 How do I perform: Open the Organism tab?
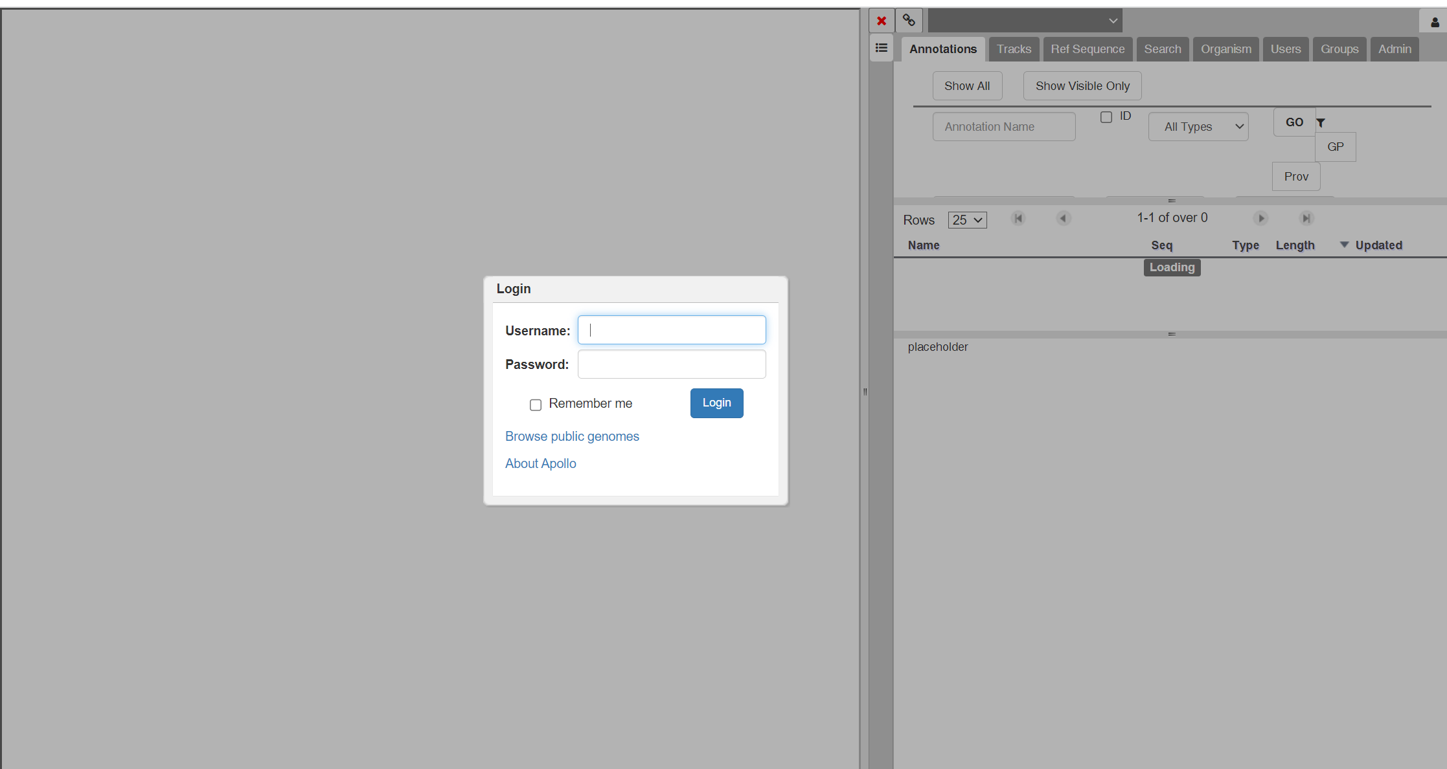(x=1225, y=49)
